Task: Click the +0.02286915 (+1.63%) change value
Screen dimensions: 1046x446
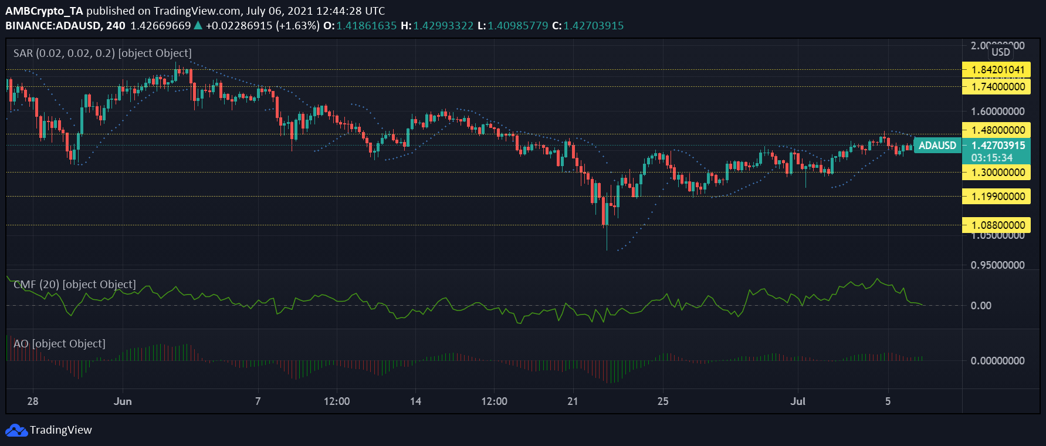Action: tap(263, 26)
